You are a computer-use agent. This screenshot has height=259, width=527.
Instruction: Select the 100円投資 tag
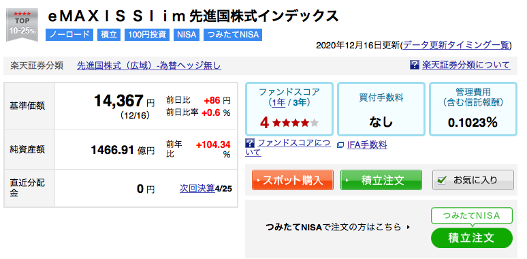[x=147, y=35]
